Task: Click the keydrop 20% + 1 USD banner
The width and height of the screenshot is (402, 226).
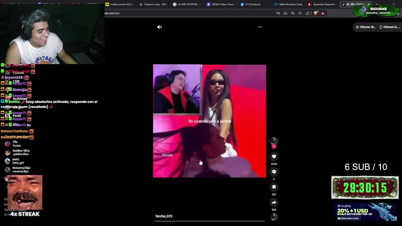Action: pyautogui.click(x=366, y=212)
